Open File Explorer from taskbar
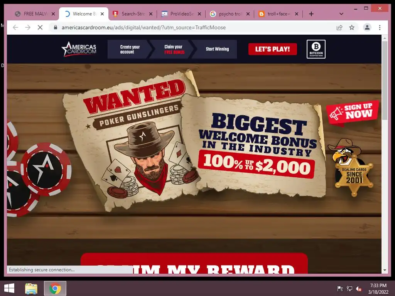Viewport: 395px width, 296px height. [31, 288]
